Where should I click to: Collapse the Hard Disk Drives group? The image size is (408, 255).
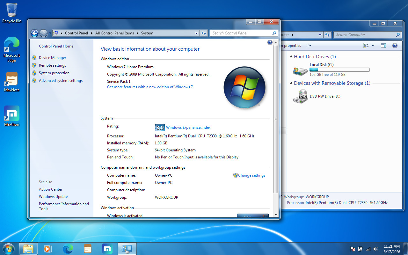point(291,57)
